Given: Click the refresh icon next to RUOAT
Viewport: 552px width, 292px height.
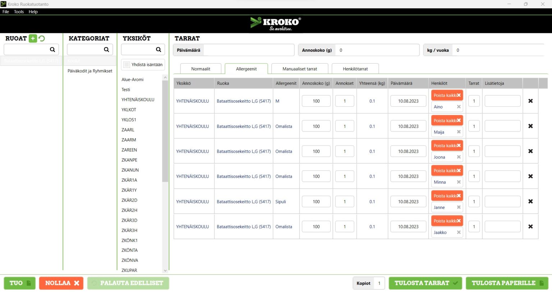Looking at the screenshot, I should click(42, 38).
